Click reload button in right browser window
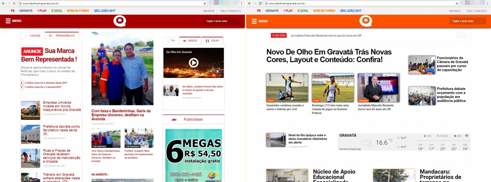491x182 pixels. pos(260,3)
